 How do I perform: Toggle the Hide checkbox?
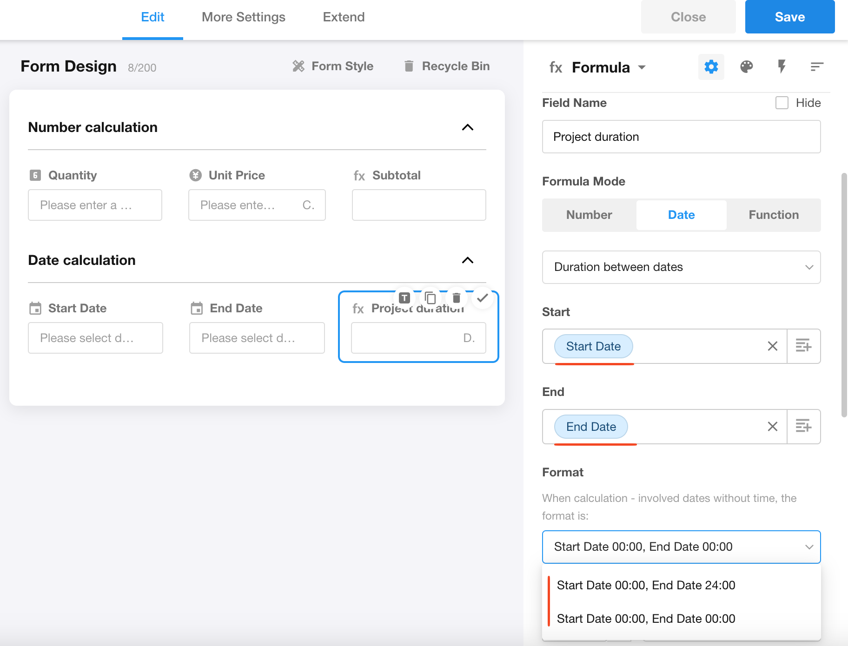point(782,103)
